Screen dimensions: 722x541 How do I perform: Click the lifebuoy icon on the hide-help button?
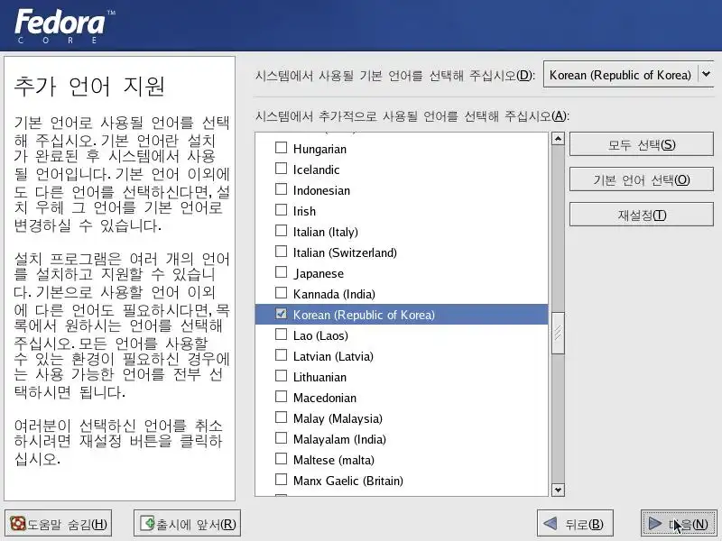coord(18,524)
